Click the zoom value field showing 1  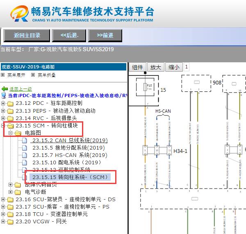(x=187, y=67)
